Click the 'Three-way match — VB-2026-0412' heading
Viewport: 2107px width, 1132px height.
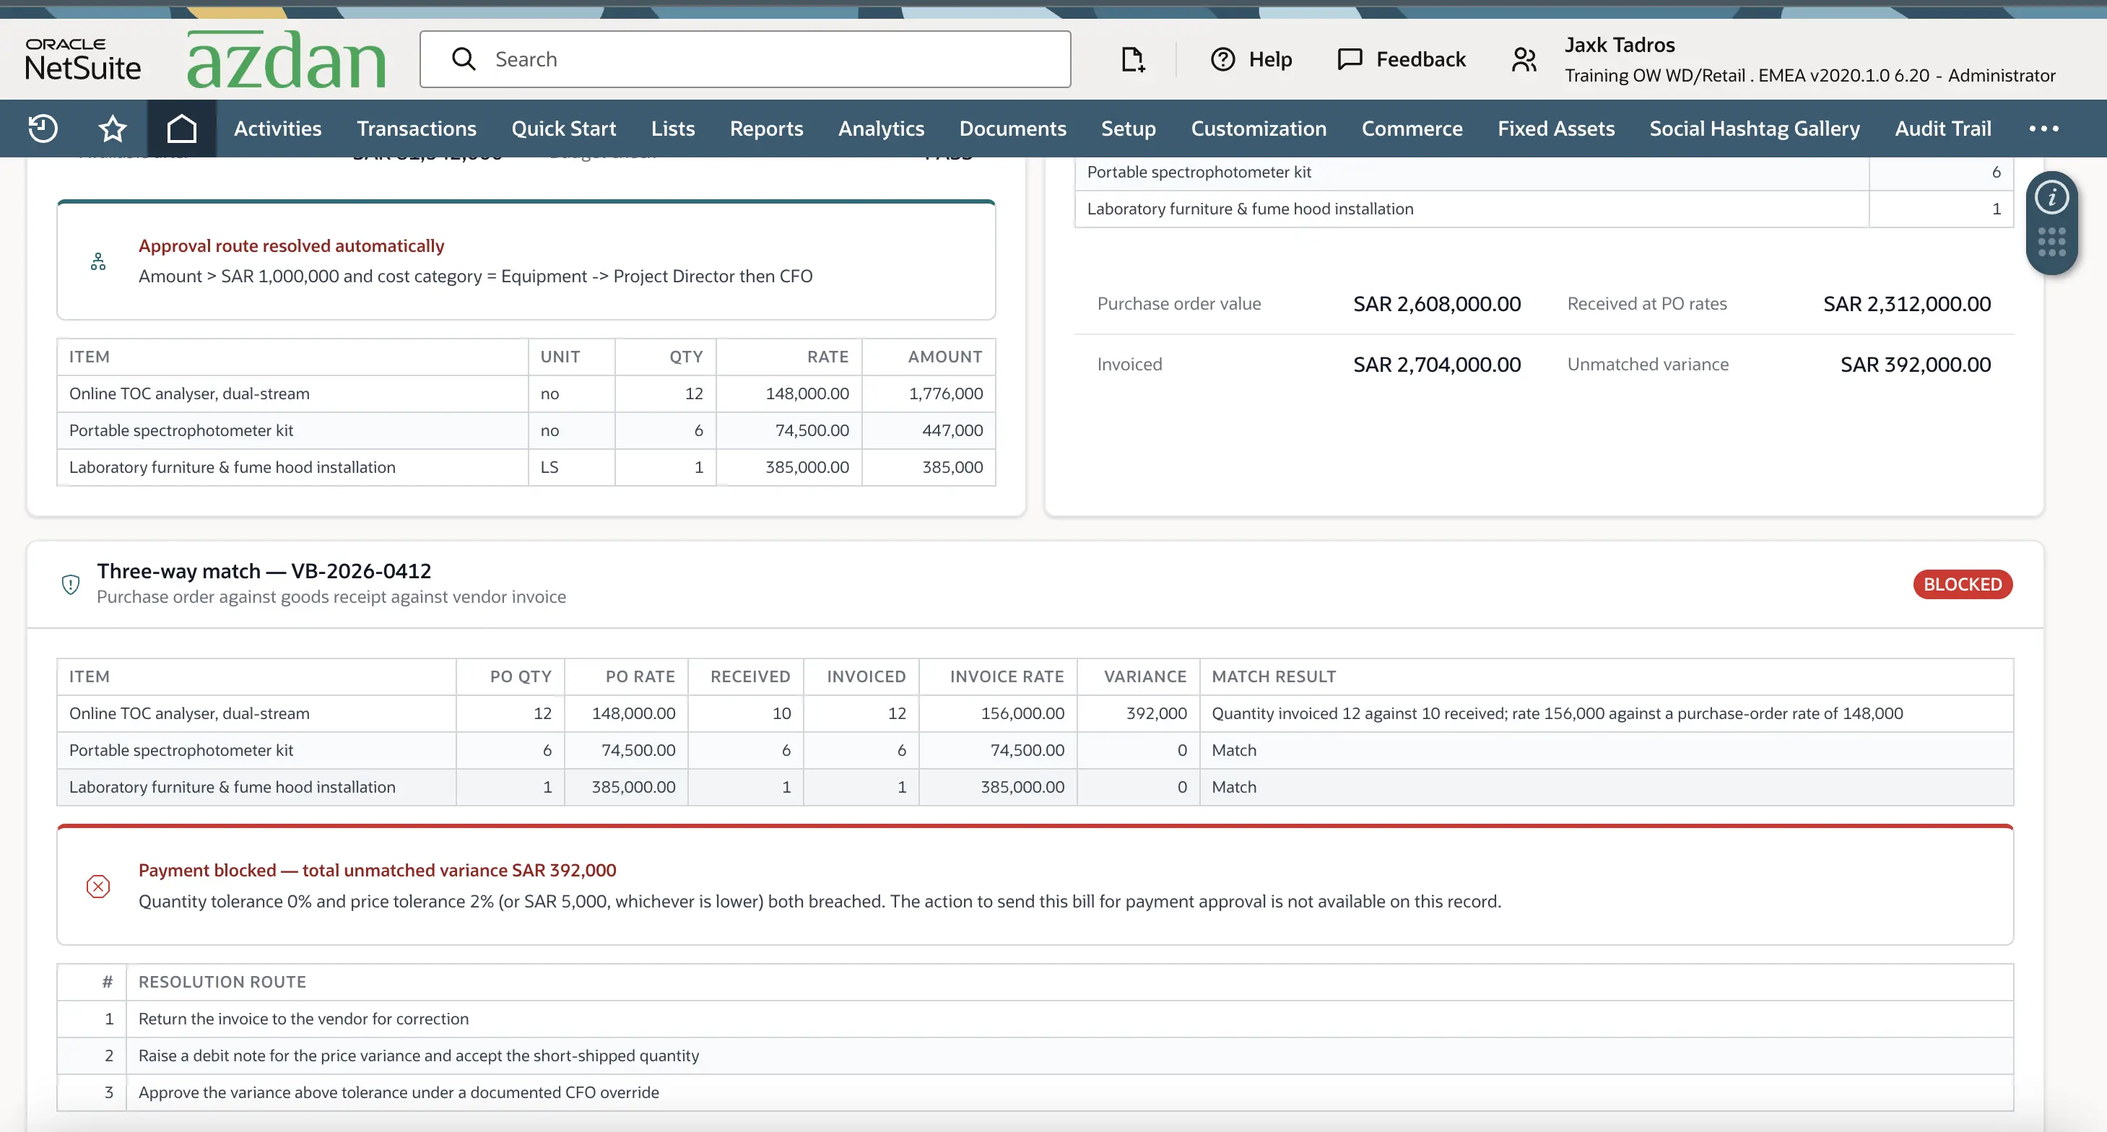coord(264,570)
